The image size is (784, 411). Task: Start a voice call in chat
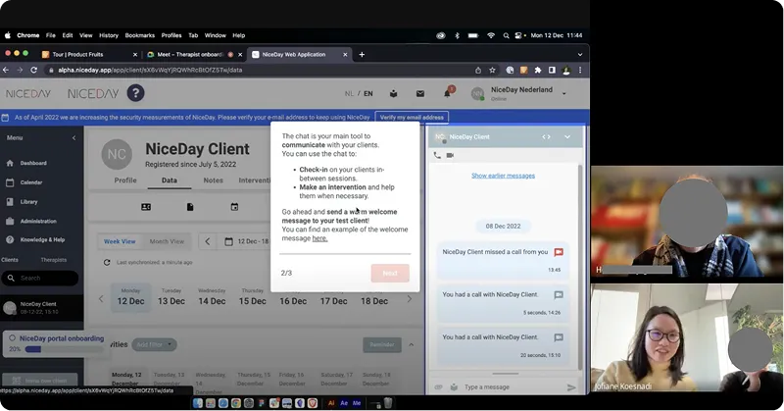[437, 155]
